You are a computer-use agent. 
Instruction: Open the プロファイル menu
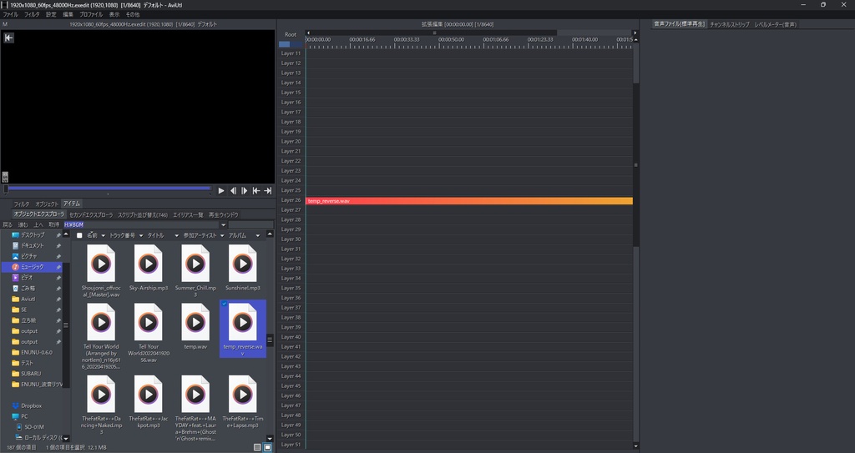[x=91, y=15]
